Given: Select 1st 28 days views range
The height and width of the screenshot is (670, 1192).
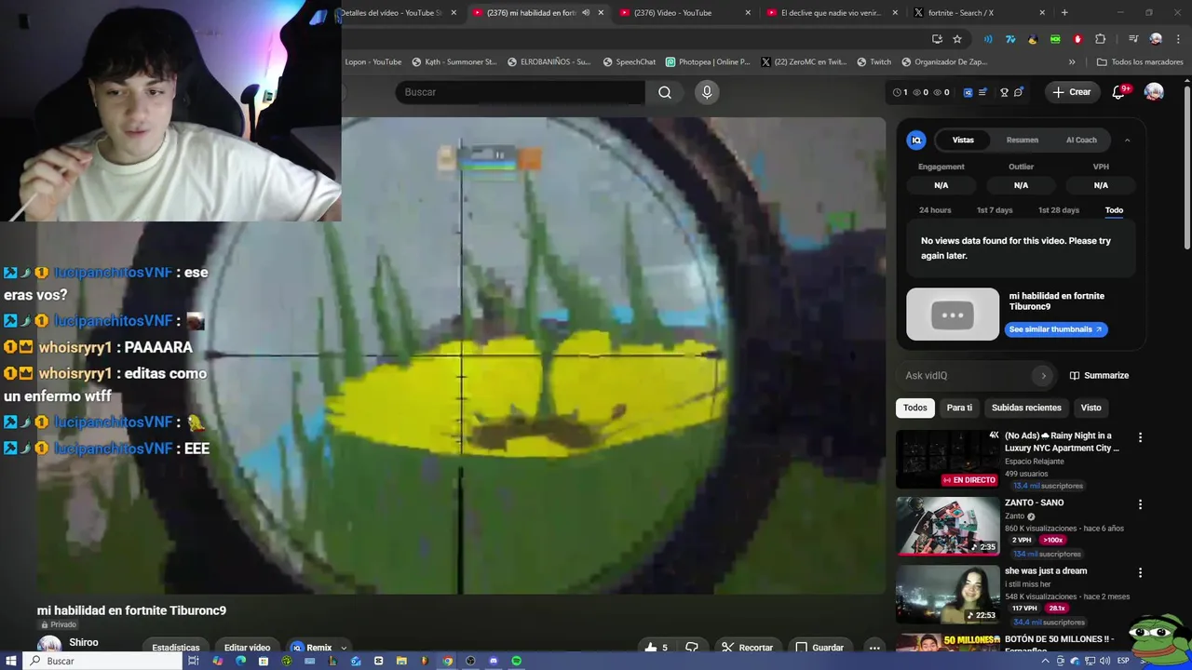Looking at the screenshot, I should [1059, 210].
